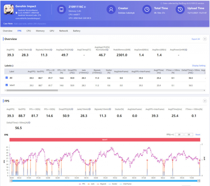Collapse the Overview section
The height and width of the screenshot is (186, 210).
point(205,39)
